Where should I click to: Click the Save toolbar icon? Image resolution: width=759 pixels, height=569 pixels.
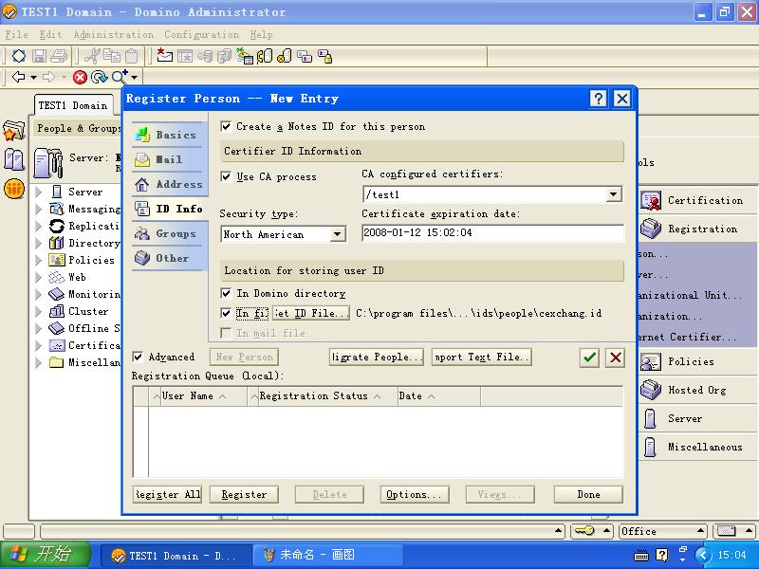click(39, 56)
